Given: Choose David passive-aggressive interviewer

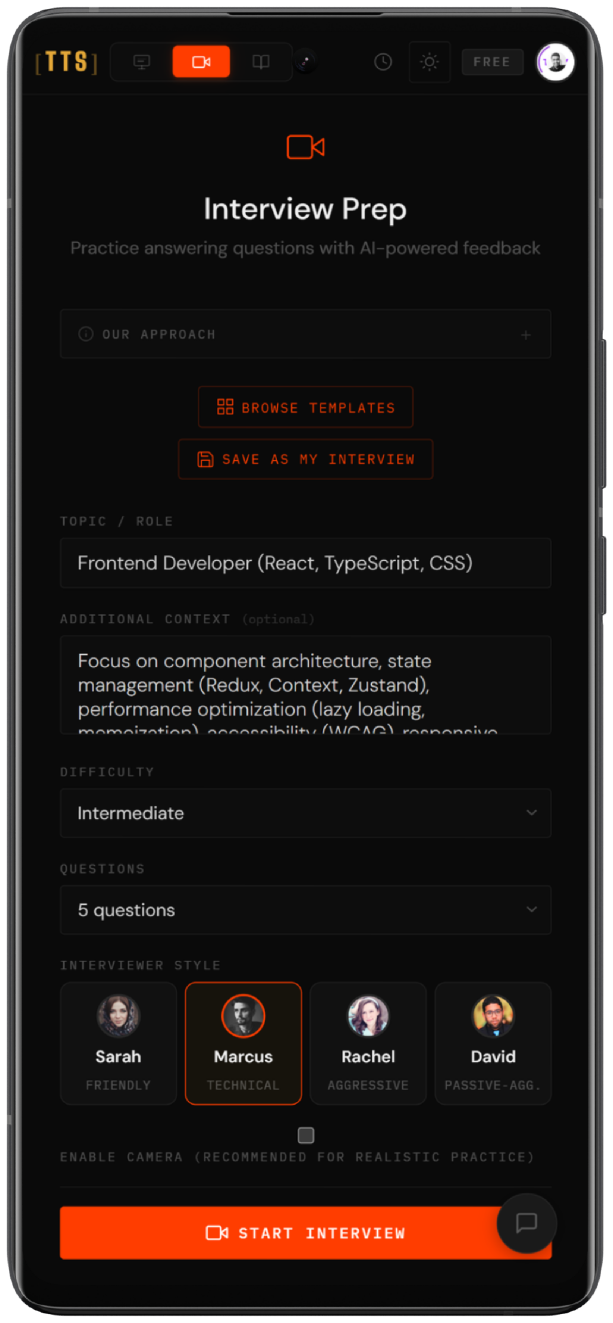Looking at the screenshot, I should pyautogui.click(x=493, y=1044).
